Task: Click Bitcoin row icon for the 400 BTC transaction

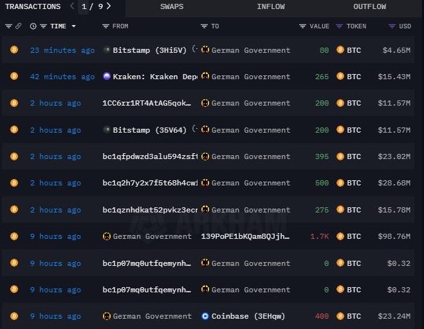Action: point(14,316)
